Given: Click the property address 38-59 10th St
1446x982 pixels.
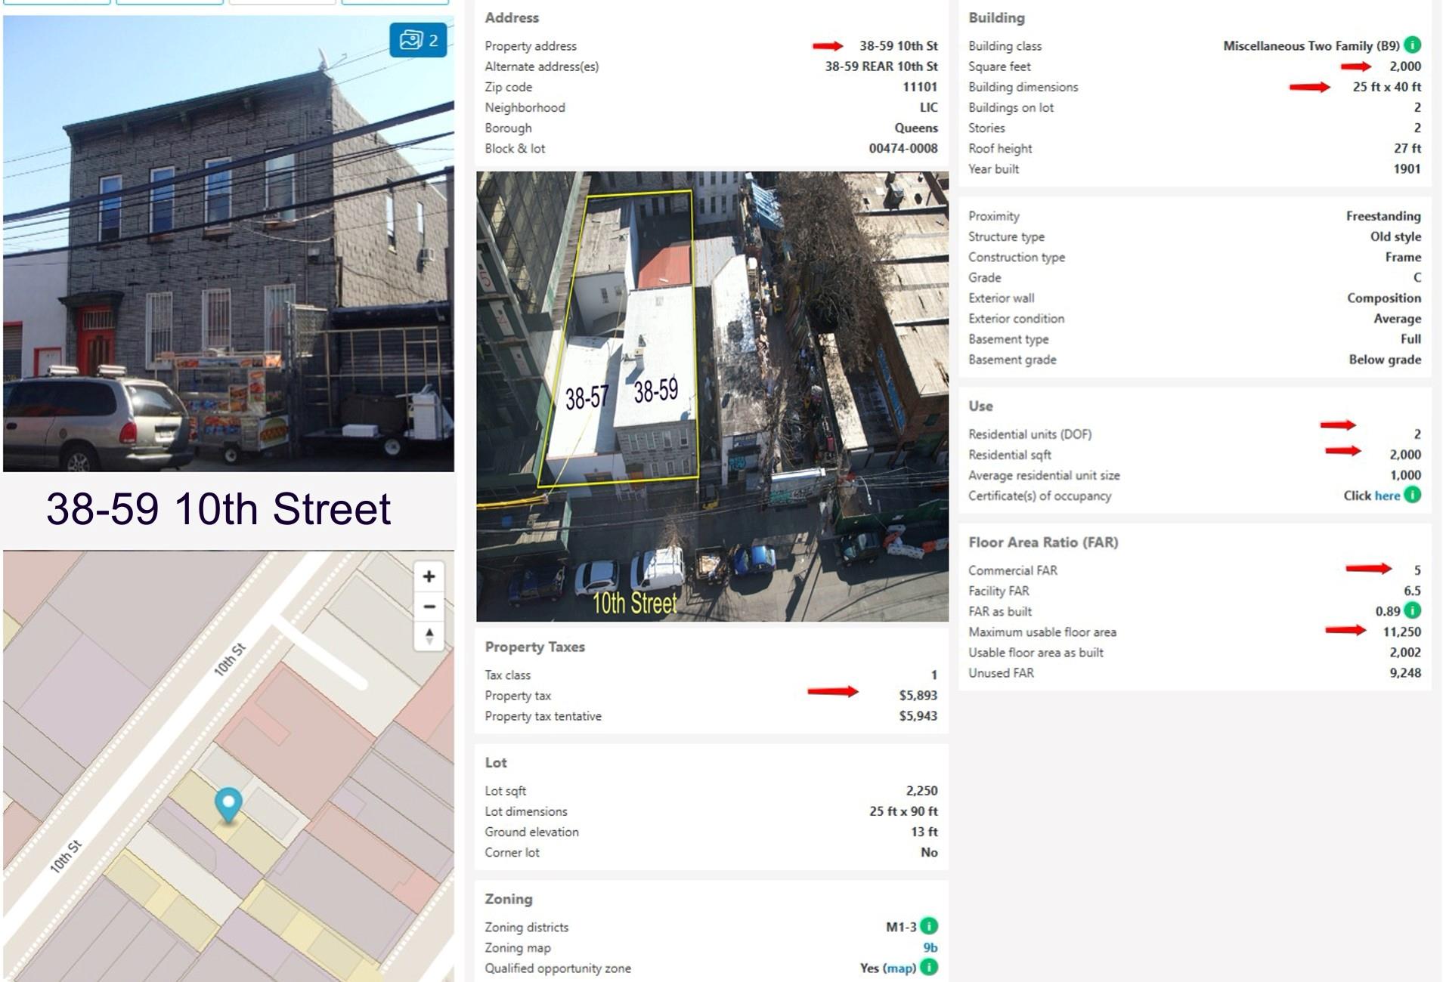Looking at the screenshot, I should coord(896,45).
